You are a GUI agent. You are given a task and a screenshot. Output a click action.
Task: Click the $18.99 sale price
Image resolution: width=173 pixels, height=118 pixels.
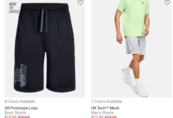click(10, 117)
